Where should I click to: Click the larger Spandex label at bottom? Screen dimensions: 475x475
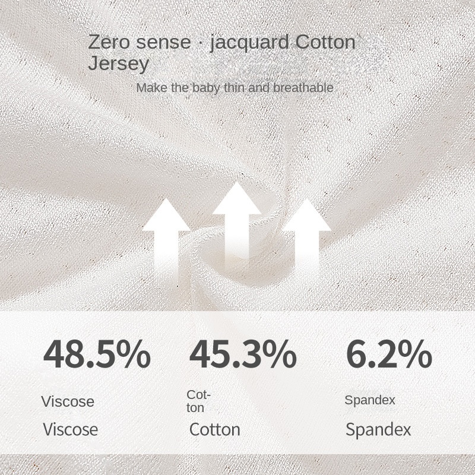click(378, 429)
